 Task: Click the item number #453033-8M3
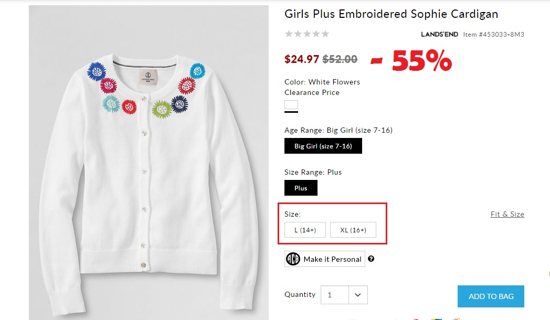coord(493,35)
